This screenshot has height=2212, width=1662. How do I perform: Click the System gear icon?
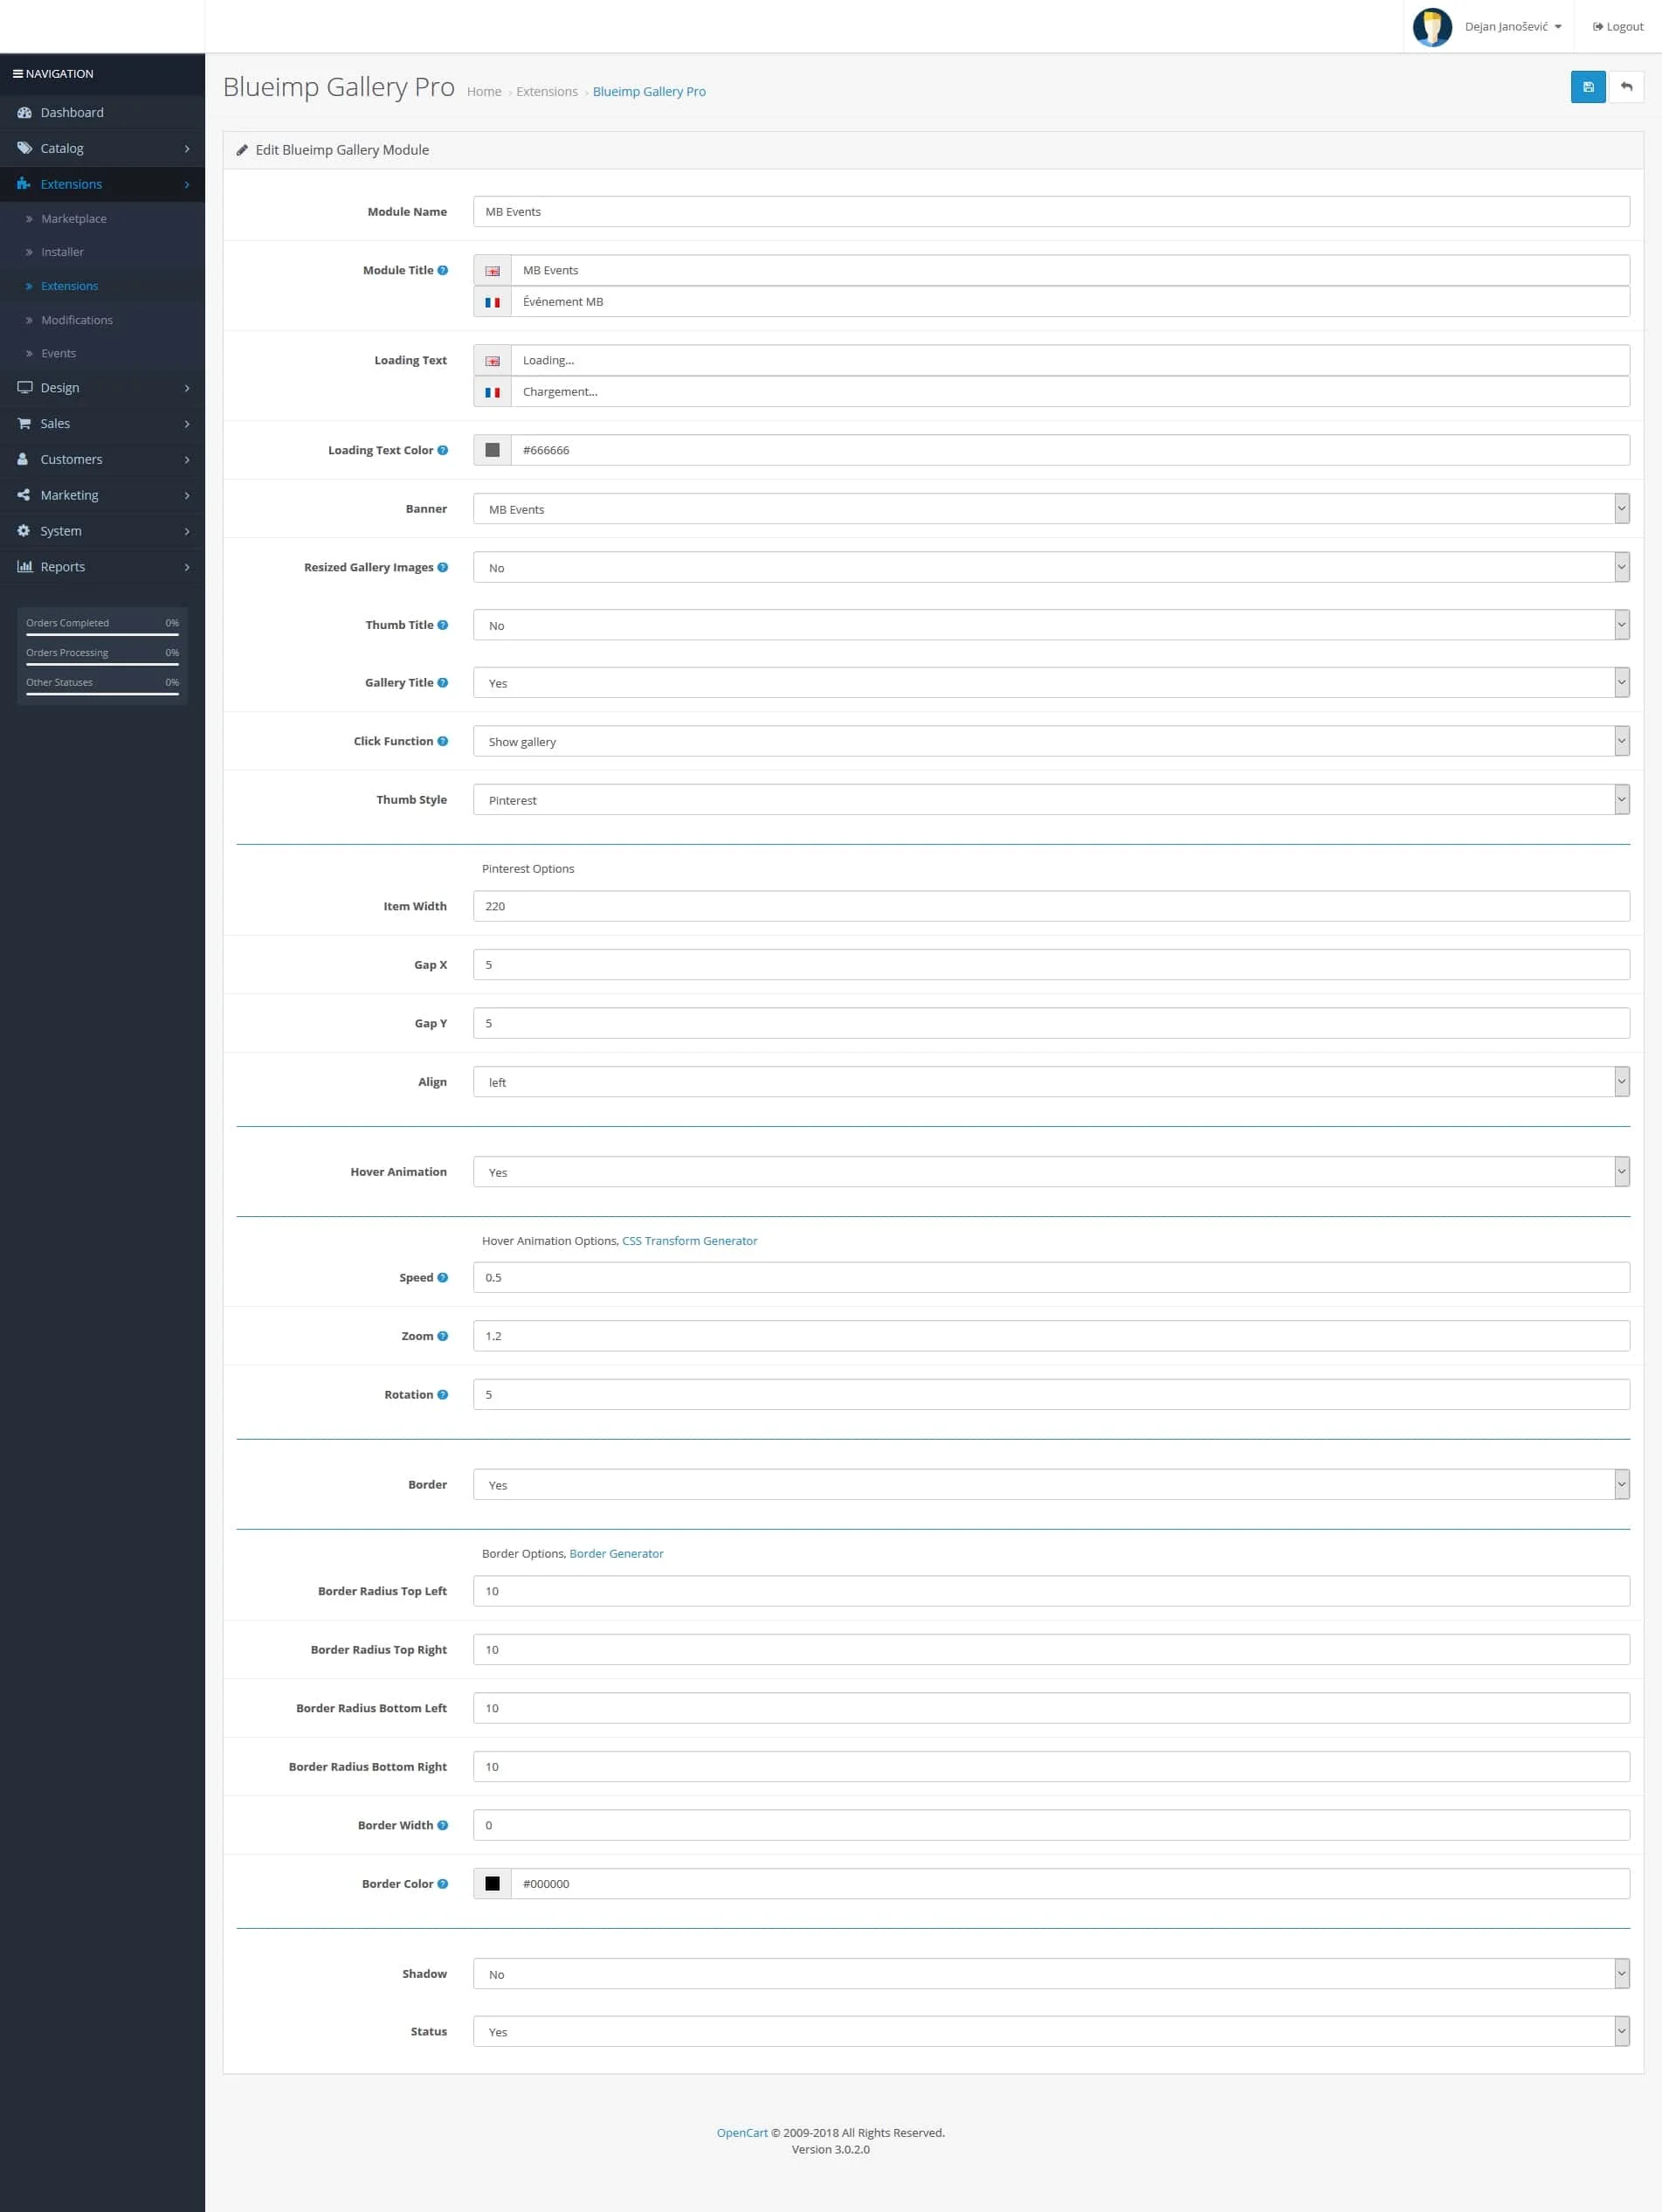[24, 531]
